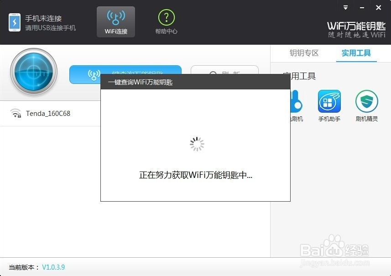This screenshot has width=391, height=276.
Task: Click the phone USB connection icon
Action: [x=15, y=22]
